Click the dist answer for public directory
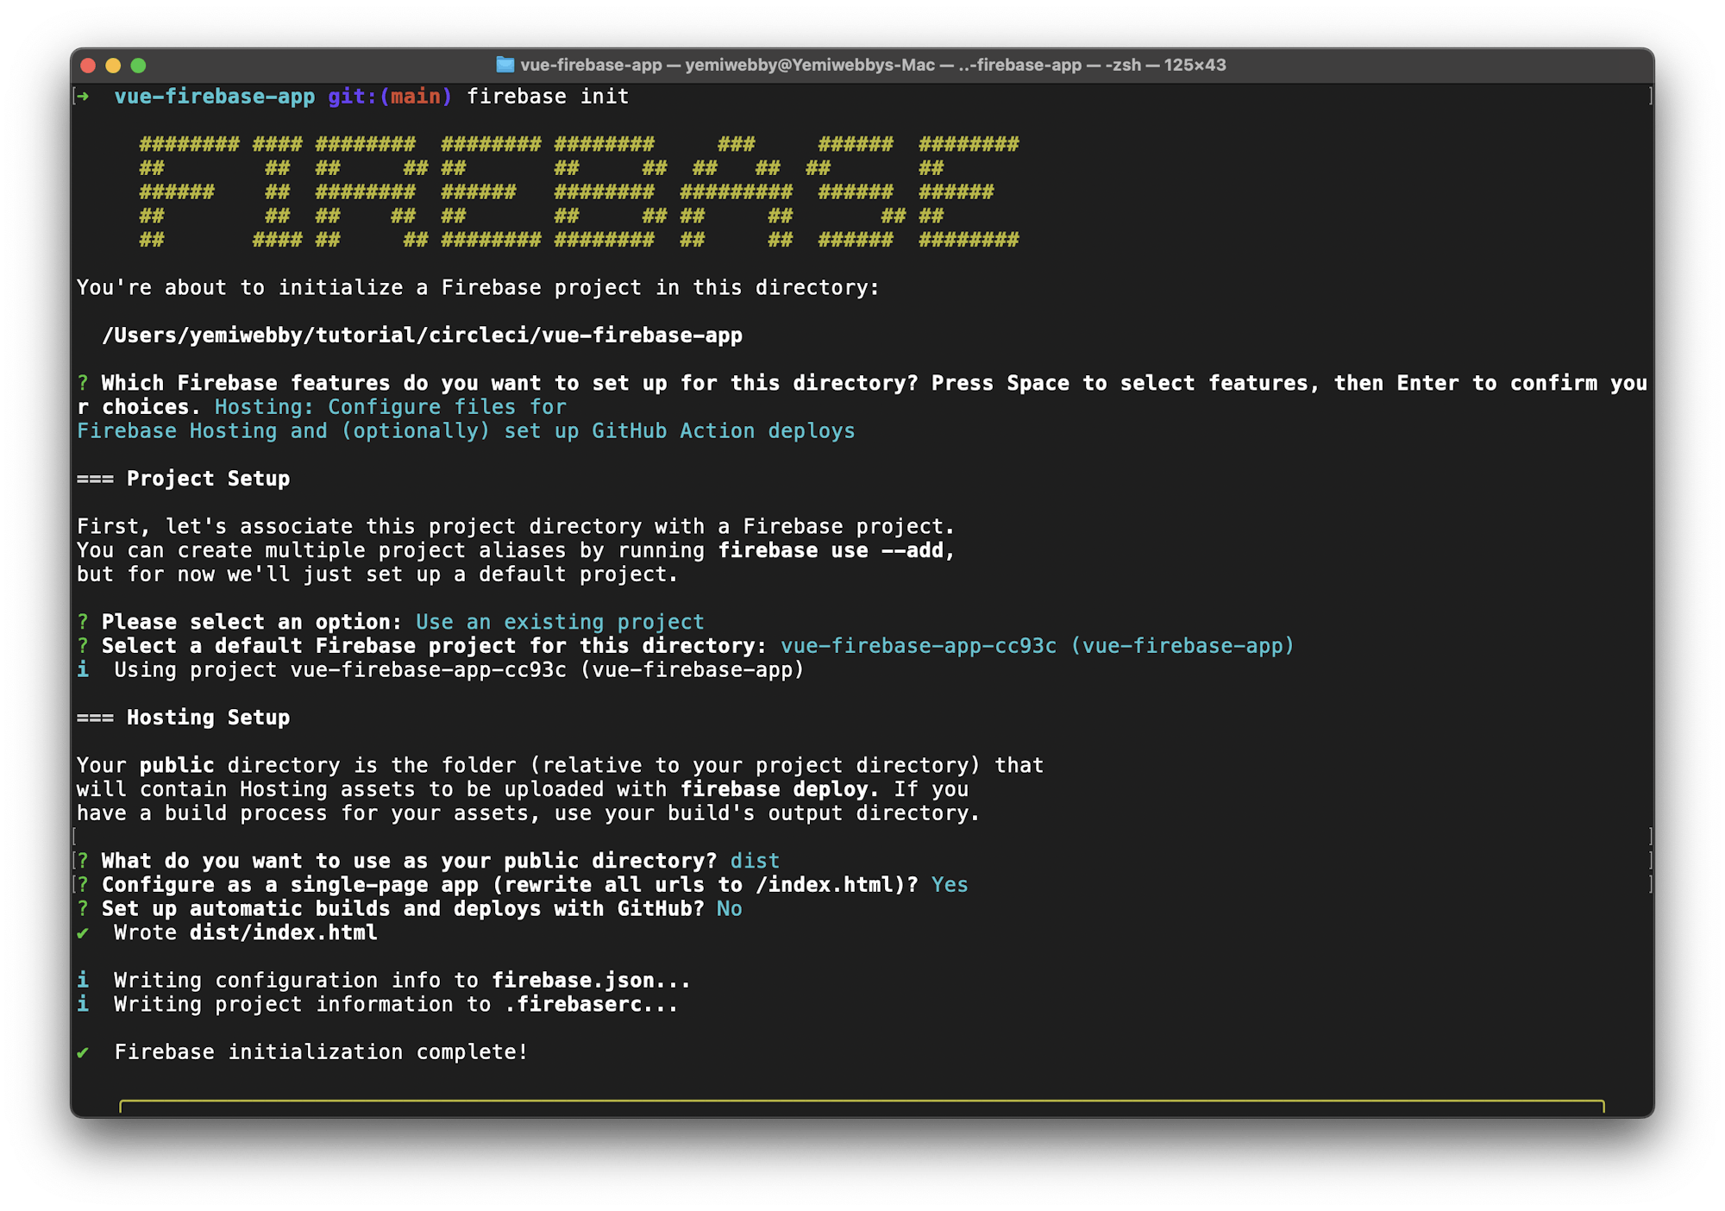This screenshot has width=1725, height=1211. click(755, 860)
